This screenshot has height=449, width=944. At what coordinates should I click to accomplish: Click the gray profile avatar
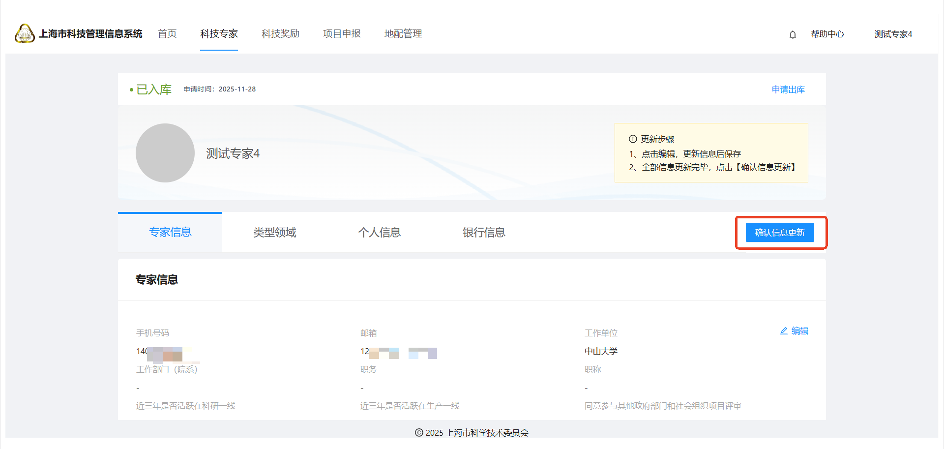(x=165, y=153)
